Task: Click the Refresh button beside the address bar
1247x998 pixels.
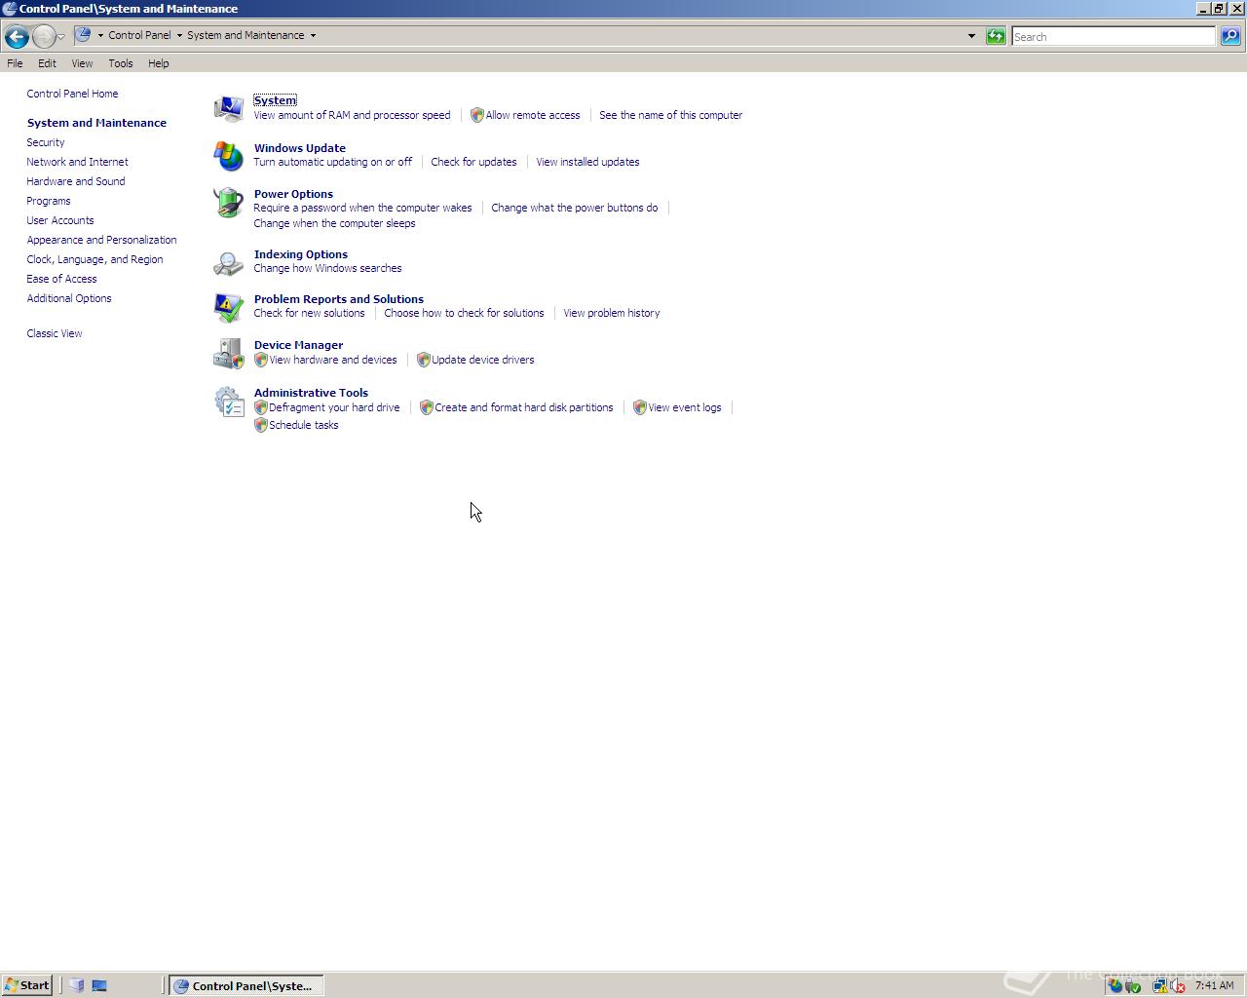Action: pyautogui.click(x=996, y=36)
